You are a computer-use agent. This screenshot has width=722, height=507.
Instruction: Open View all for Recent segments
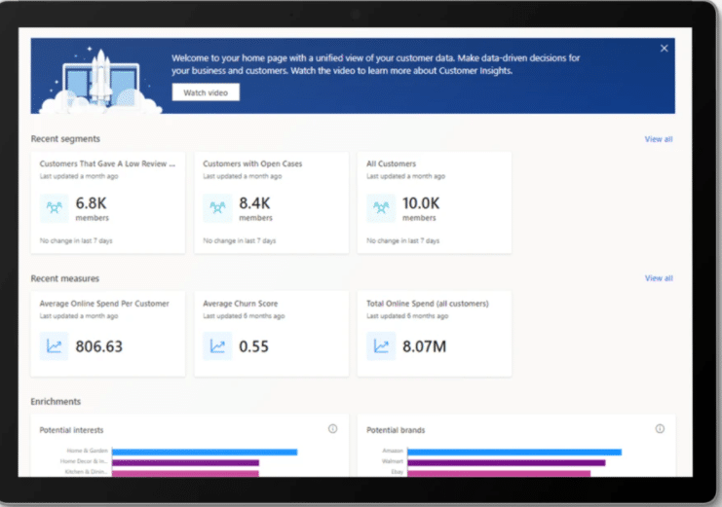659,139
